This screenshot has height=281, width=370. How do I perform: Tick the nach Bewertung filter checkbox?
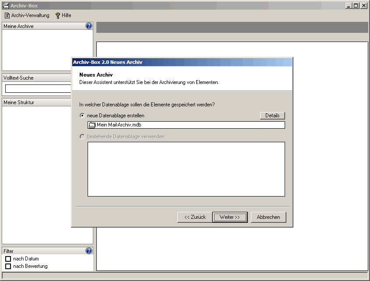(x=8, y=266)
